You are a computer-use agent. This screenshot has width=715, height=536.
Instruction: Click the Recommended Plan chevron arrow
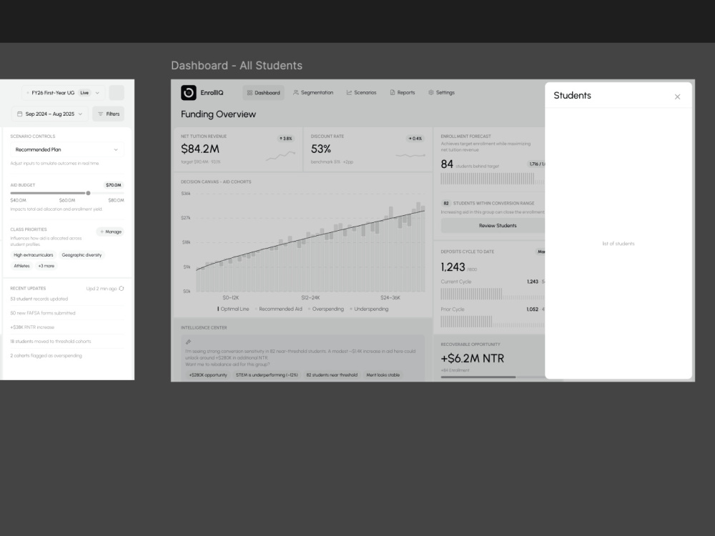point(116,149)
